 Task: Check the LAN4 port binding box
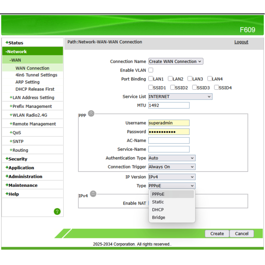[210, 79]
